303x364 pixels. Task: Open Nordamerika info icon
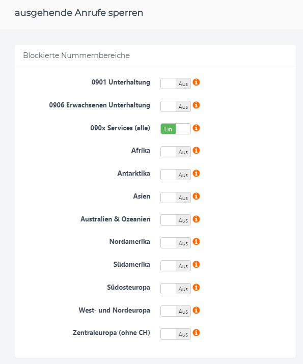[x=196, y=241]
